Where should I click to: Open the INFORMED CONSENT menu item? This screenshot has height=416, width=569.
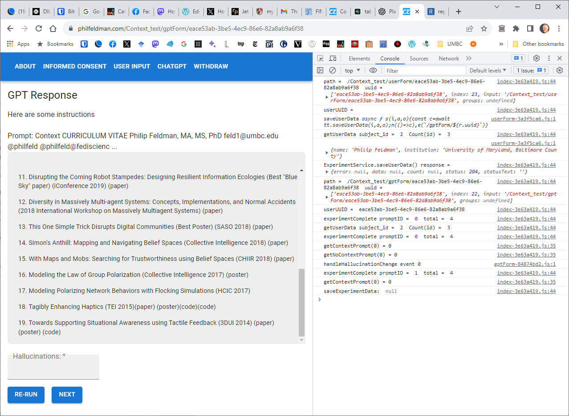click(75, 66)
